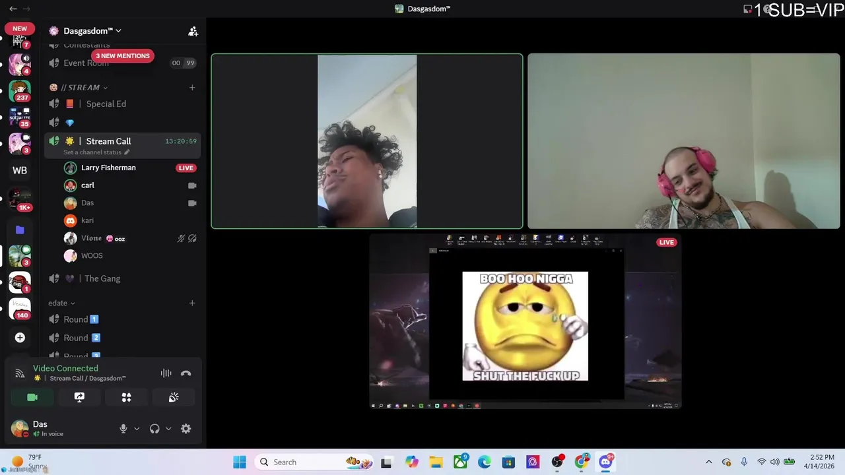The image size is (845, 475).
Task: Join the Special Ed voice channel
Action: (x=122, y=104)
